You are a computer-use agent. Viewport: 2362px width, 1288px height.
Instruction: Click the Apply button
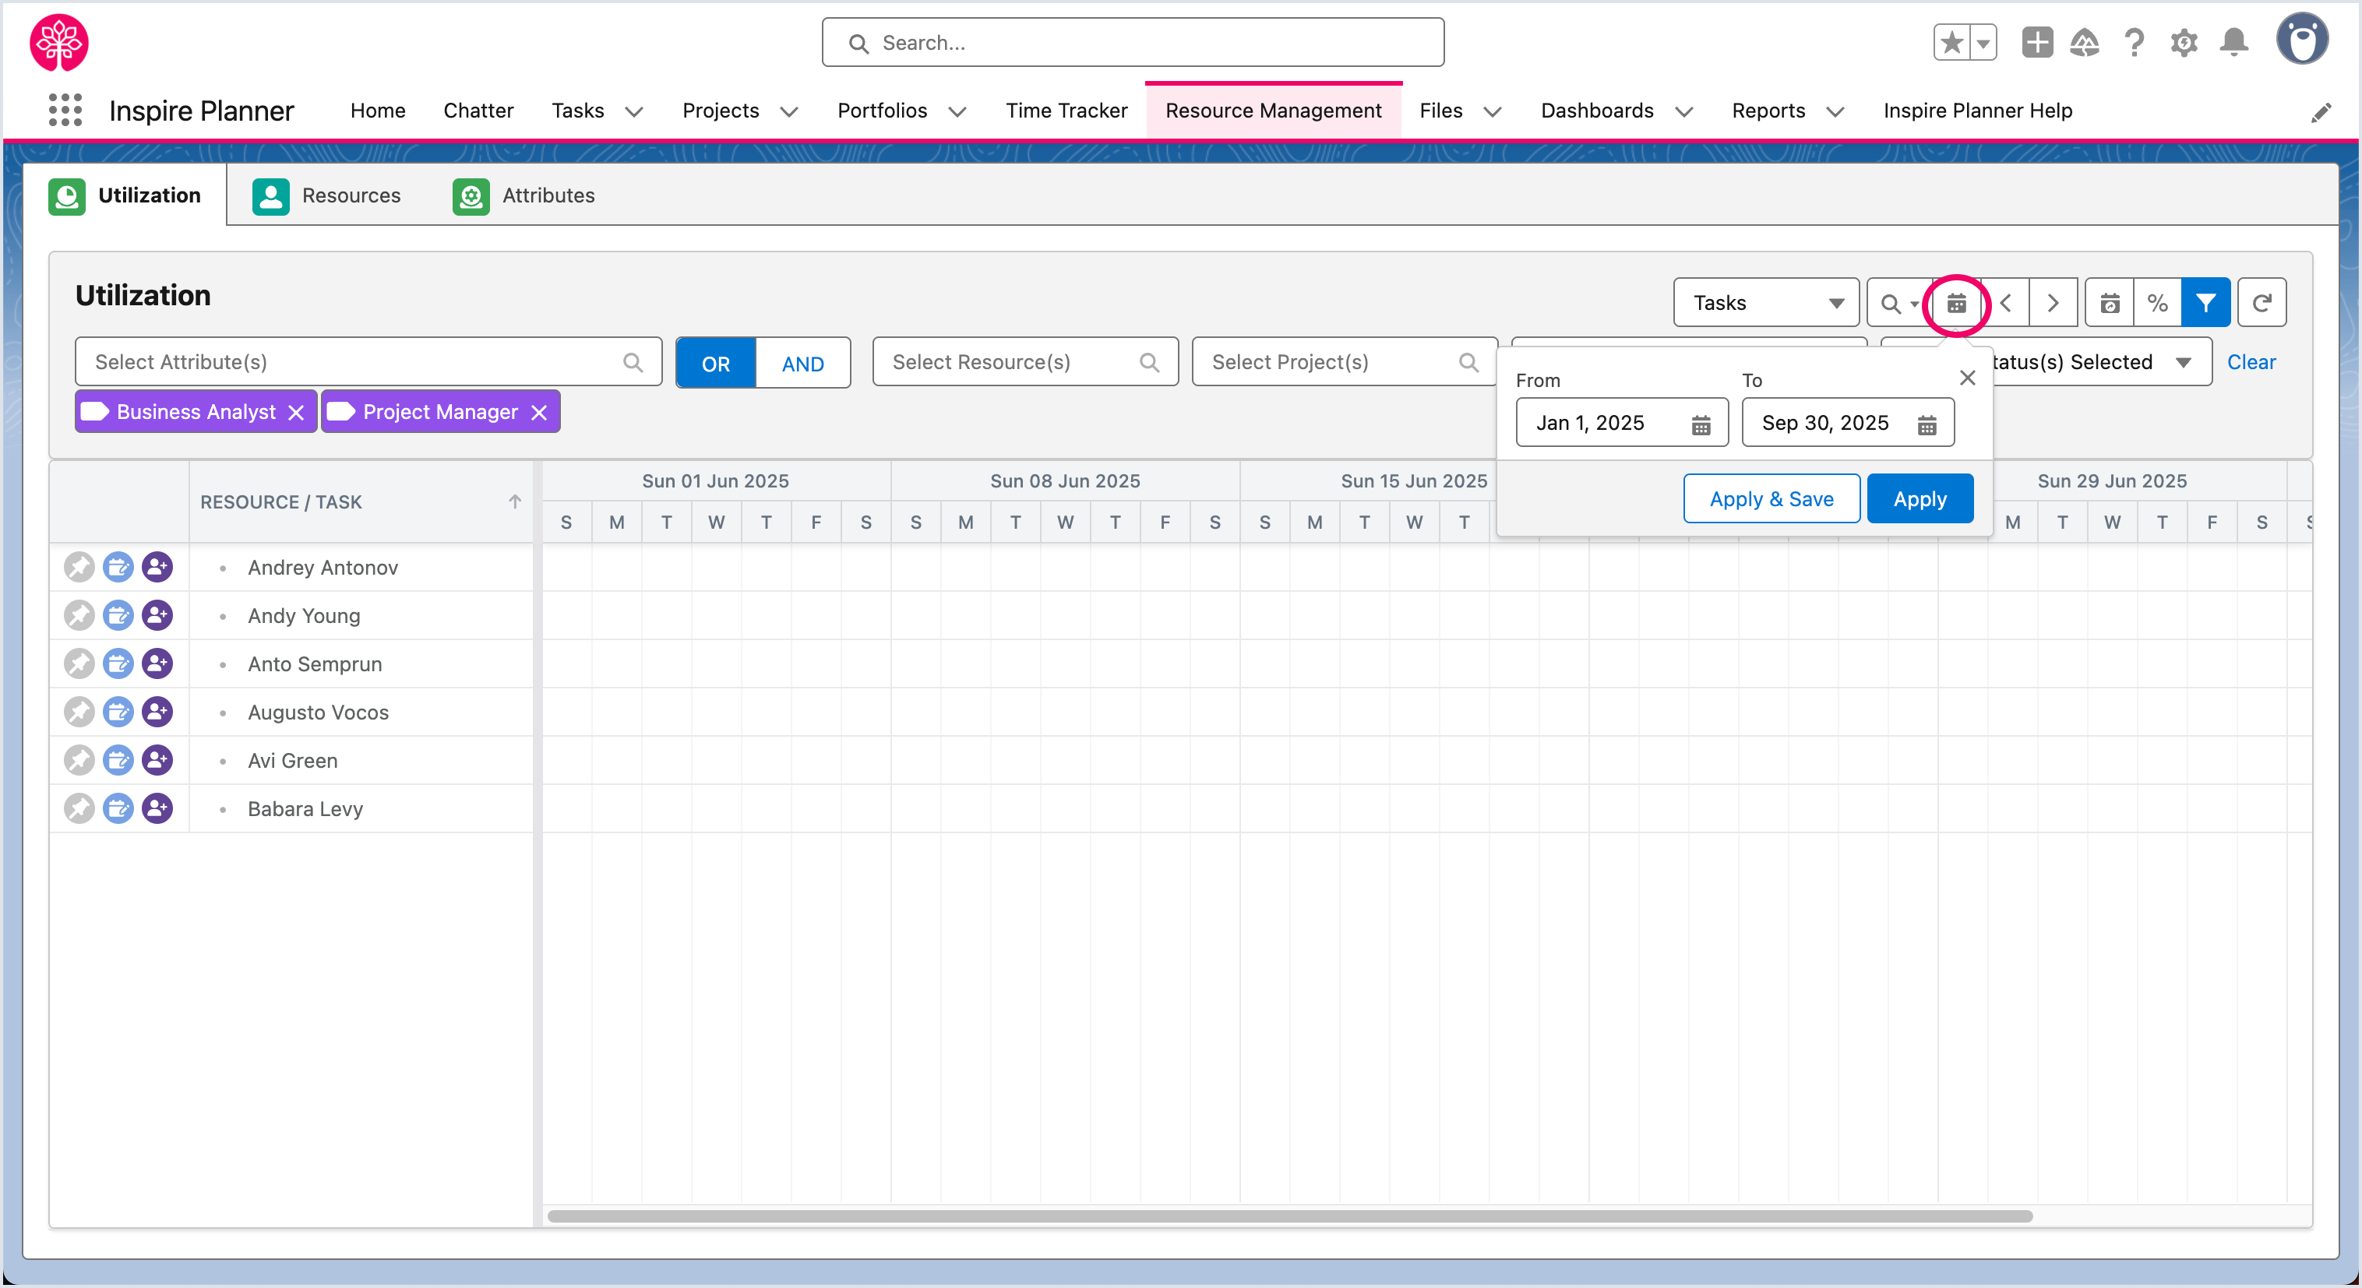(1920, 498)
